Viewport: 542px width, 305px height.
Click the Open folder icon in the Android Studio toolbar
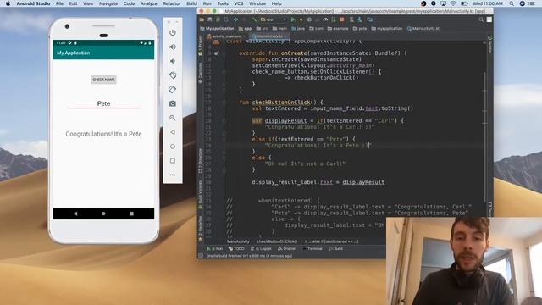(x=202, y=19)
